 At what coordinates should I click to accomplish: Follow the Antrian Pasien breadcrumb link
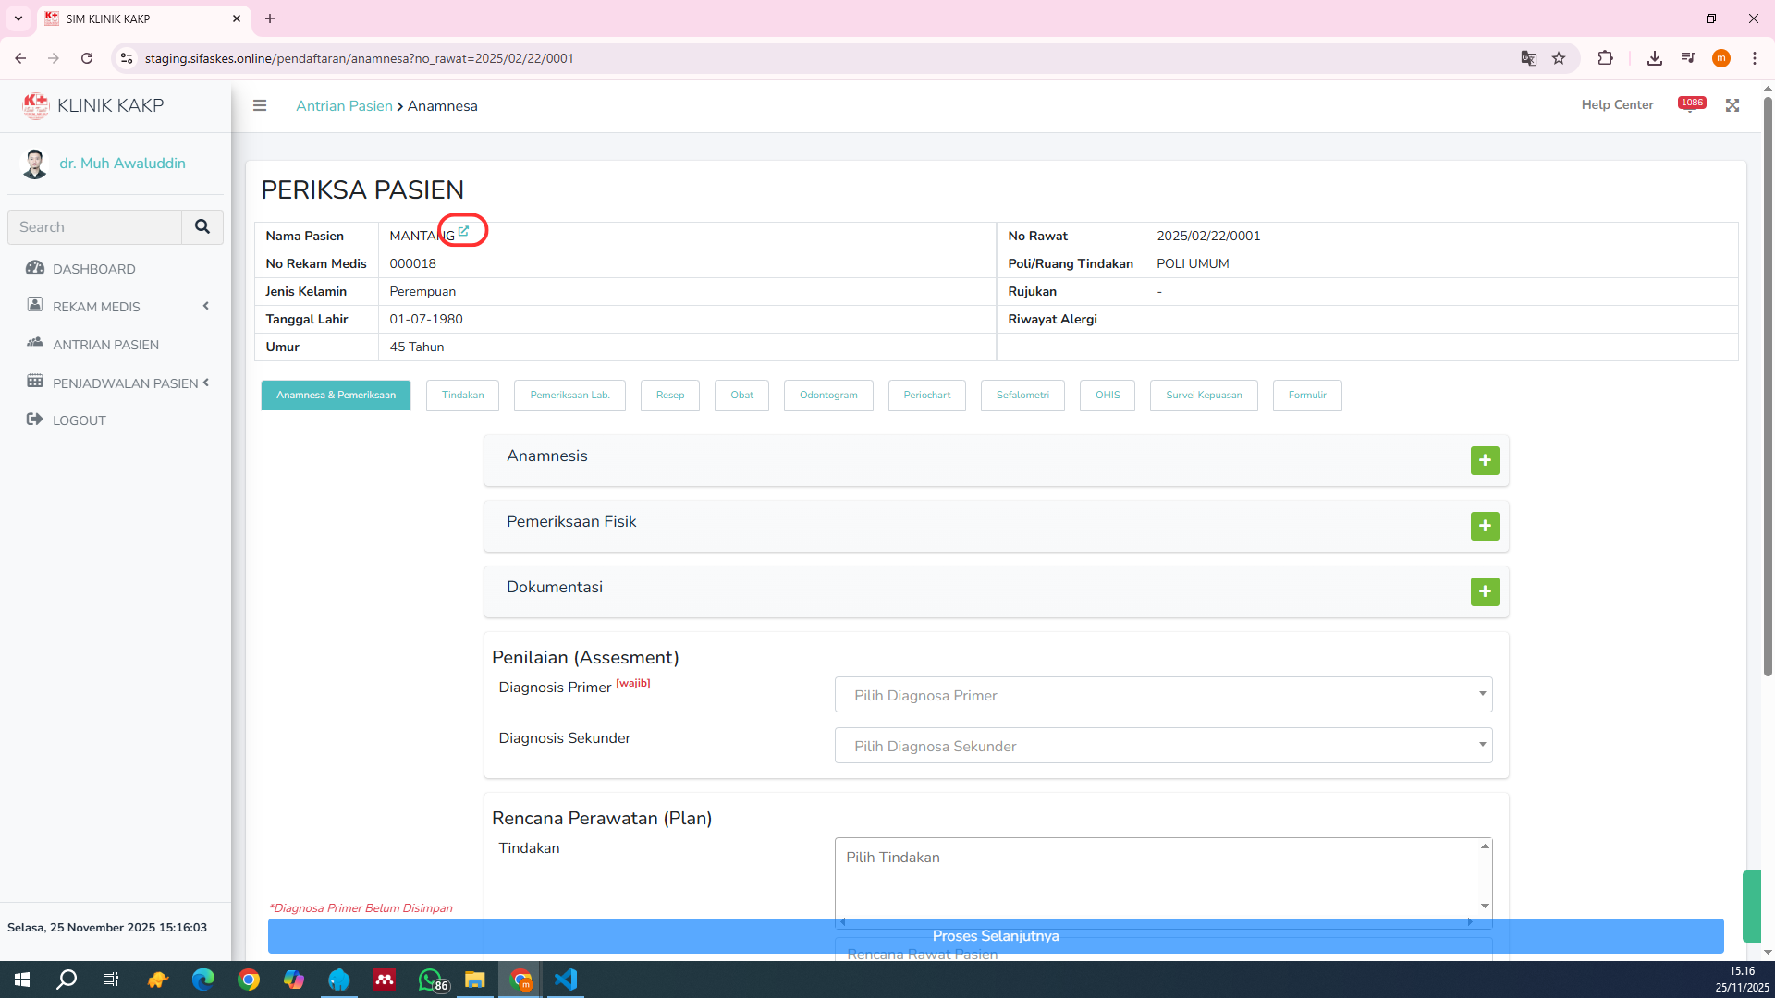point(344,106)
